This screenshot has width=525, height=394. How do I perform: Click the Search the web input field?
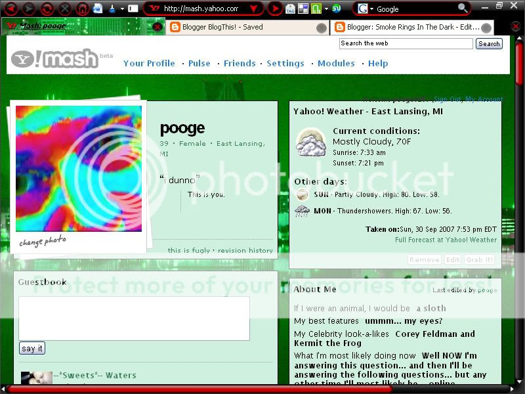(x=406, y=43)
